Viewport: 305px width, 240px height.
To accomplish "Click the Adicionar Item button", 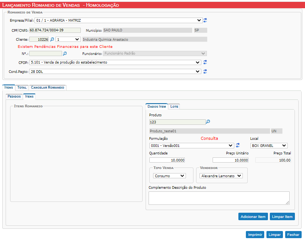I will pyautogui.click(x=253, y=216).
